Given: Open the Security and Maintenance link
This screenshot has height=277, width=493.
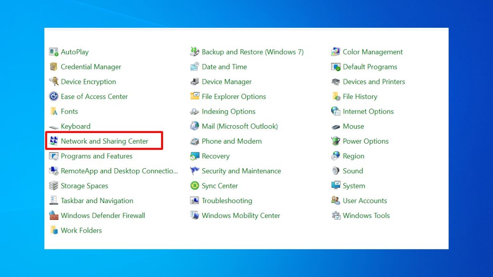Looking at the screenshot, I should point(242,171).
